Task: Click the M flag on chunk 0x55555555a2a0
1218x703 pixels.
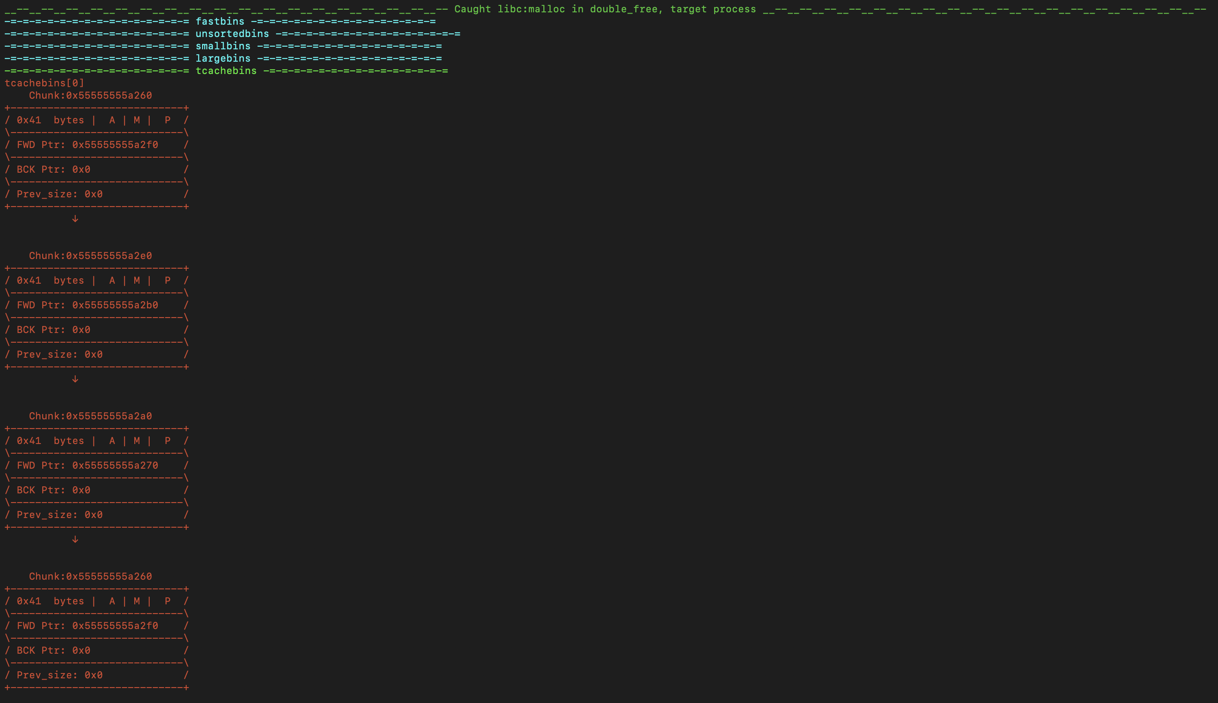Action: [136, 440]
